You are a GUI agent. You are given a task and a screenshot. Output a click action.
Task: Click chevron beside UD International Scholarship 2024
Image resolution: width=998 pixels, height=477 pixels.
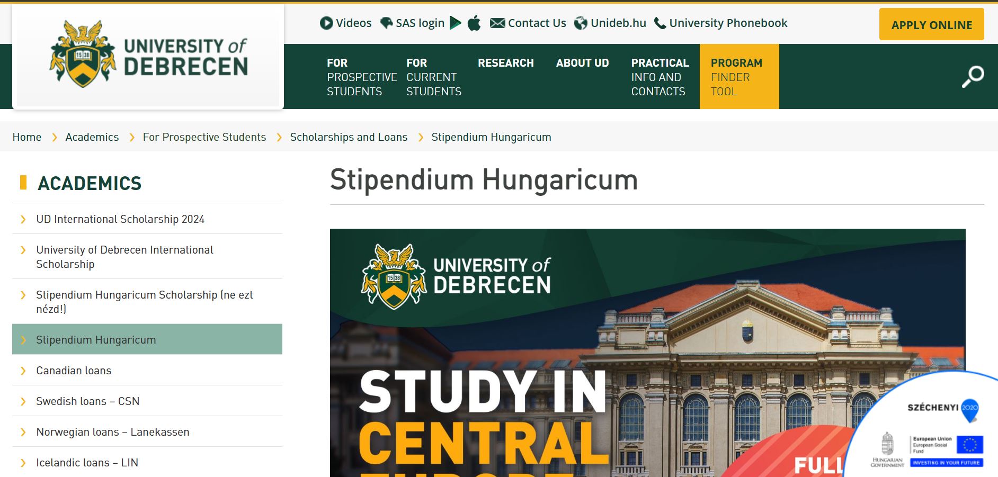coord(23,219)
